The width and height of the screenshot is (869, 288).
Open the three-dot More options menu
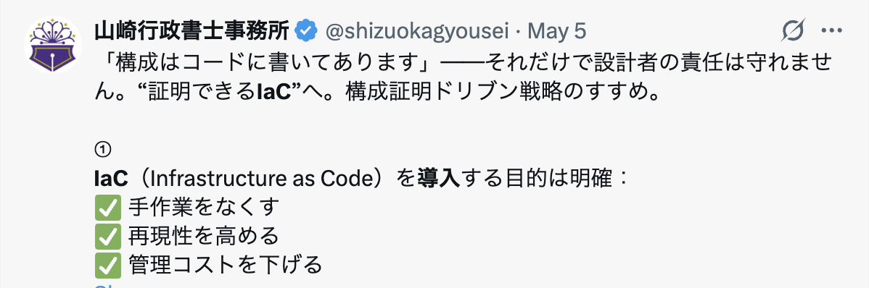pos(831,31)
